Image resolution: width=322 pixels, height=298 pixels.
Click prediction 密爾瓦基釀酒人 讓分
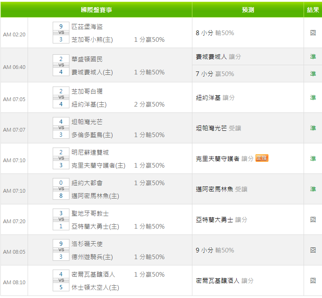coord(225,281)
